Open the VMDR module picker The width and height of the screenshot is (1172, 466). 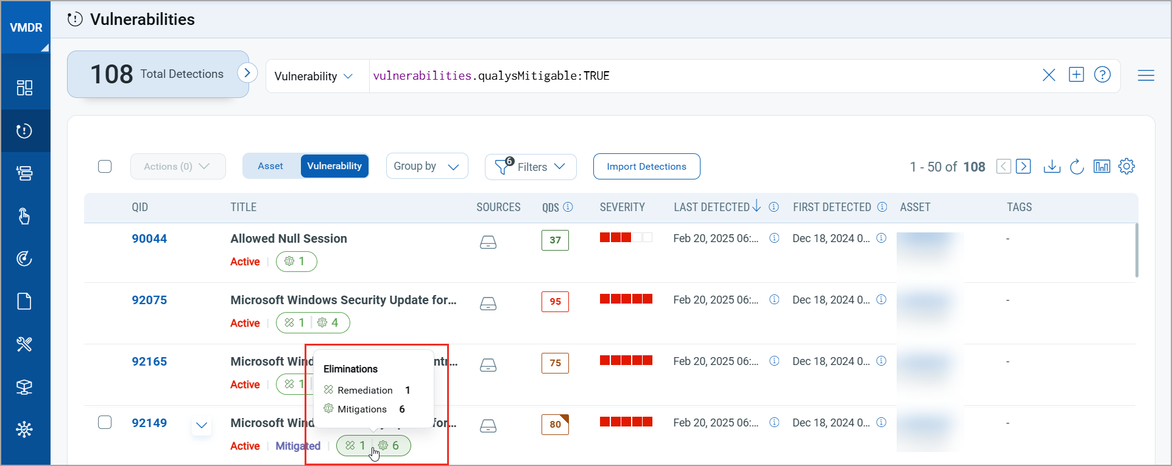click(x=26, y=27)
